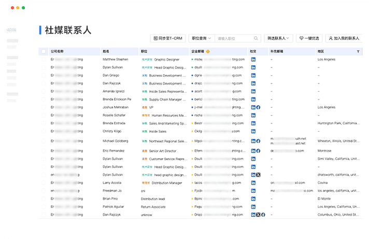
Task: Open Matthew Stephen's LinkedIn profile icon
Action: (253, 60)
